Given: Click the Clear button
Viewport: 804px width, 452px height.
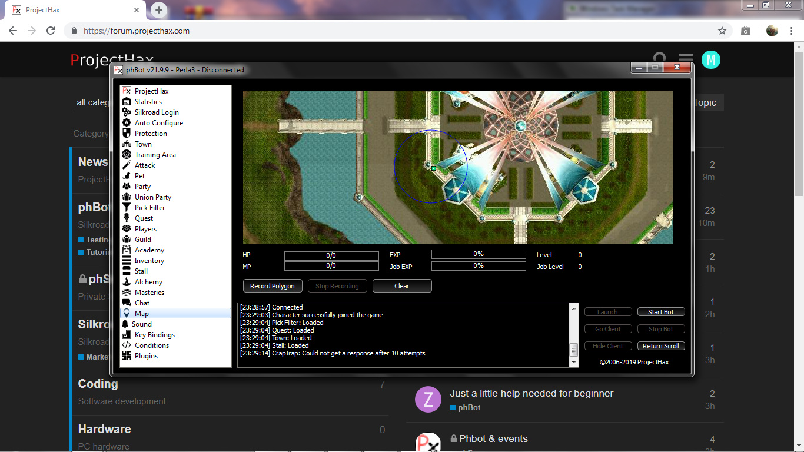Looking at the screenshot, I should pyautogui.click(x=402, y=286).
